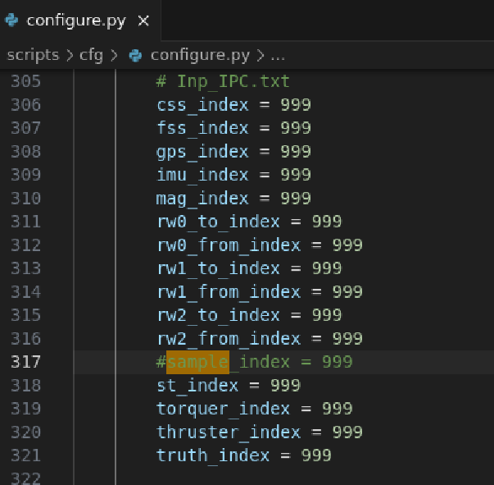This screenshot has height=485, width=494.
Task: Click the Python icon on the configure.py tab
Action: pyautogui.click(x=11, y=21)
